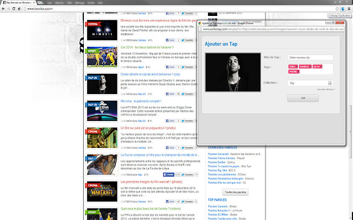Remove the rap us tag with its x
353x220 pixels.
click(321, 67)
